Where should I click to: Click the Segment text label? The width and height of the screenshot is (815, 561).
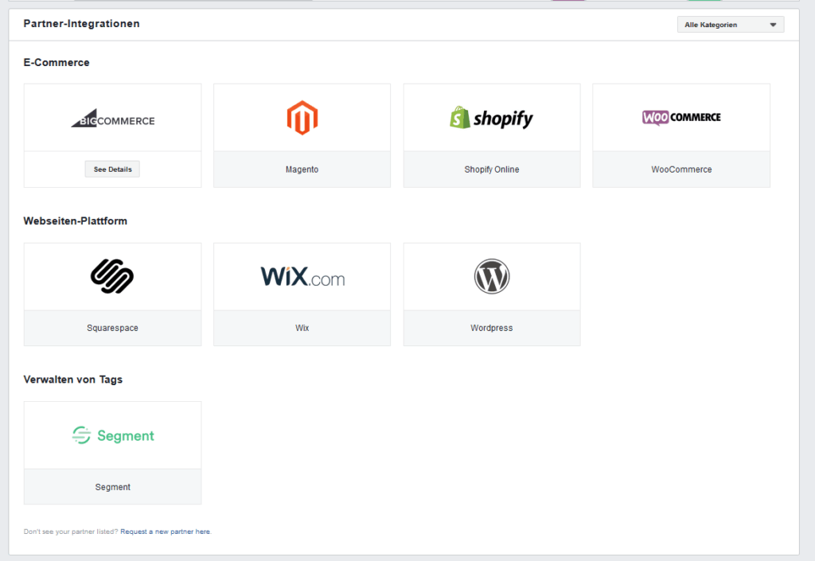[x=112, y=487]
